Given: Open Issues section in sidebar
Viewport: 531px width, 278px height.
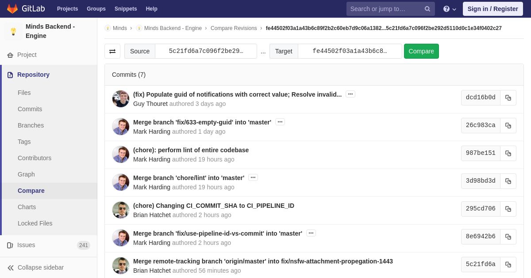Looking at the screenshot, I should pyautogui.click(x=49, y=245).
